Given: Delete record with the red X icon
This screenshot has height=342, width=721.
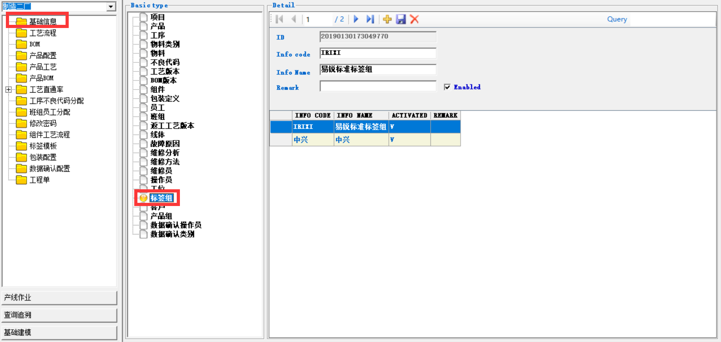Looking at the screenshot, I should pyautogui.click(x=414, y=19).
